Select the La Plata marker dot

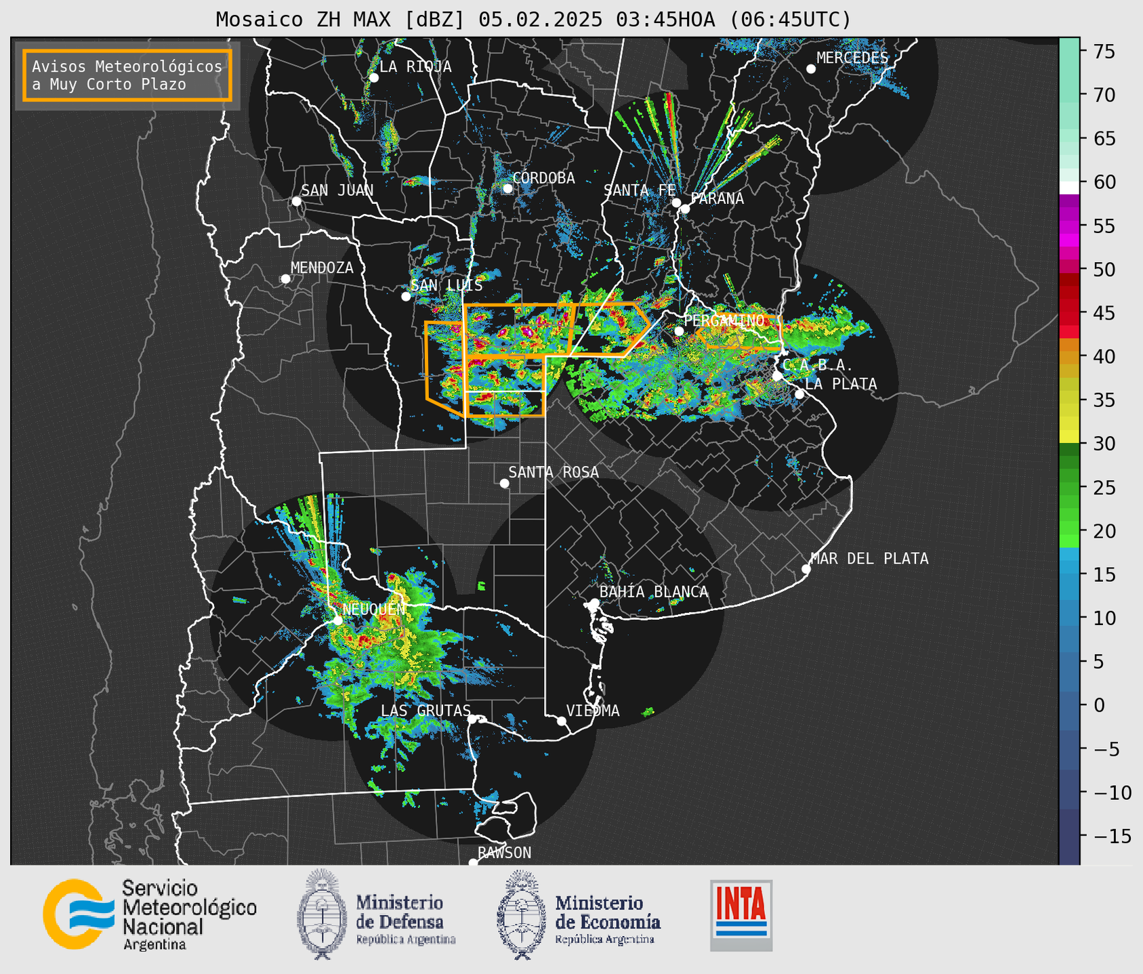coord(799,394)
